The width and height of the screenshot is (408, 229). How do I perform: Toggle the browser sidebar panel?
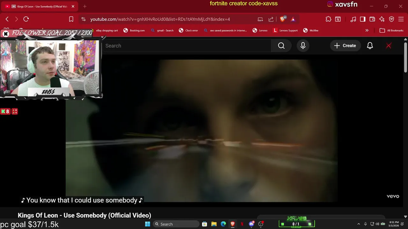(362, 19)
